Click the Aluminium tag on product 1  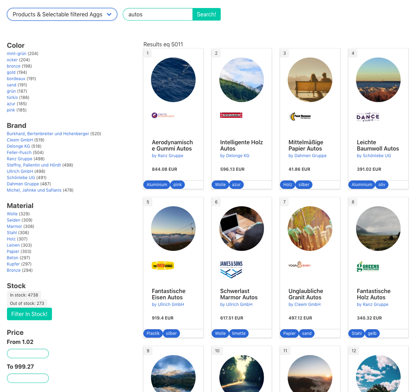pyautogui.click(x=157, y=185)
